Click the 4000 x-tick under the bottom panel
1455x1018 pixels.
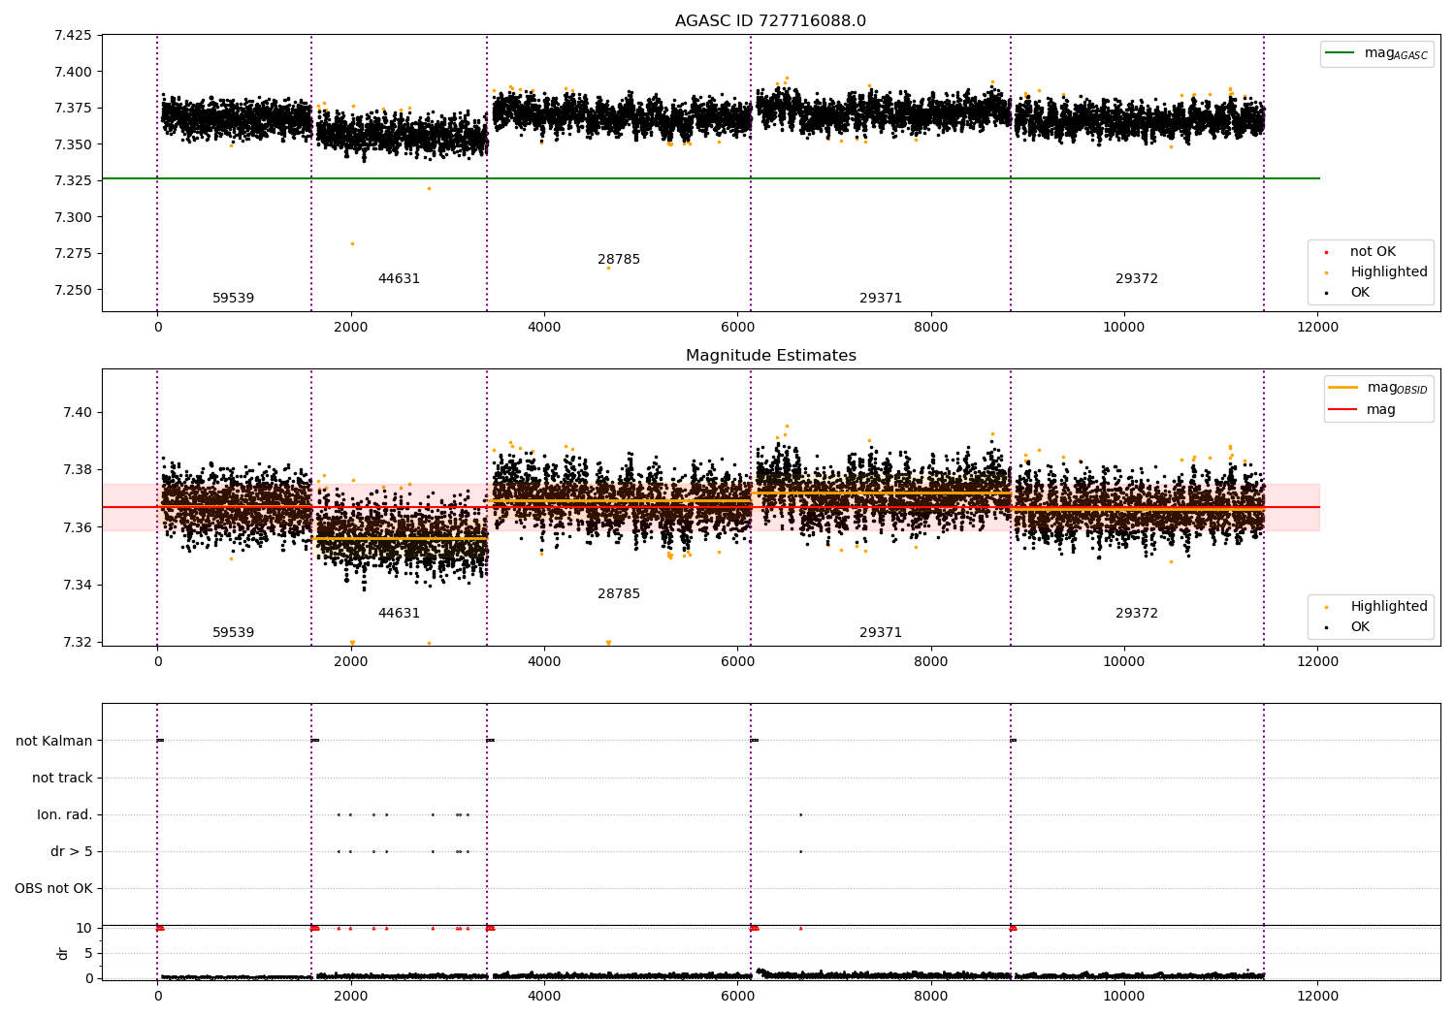pyautogui.click(x=544, y=996)
